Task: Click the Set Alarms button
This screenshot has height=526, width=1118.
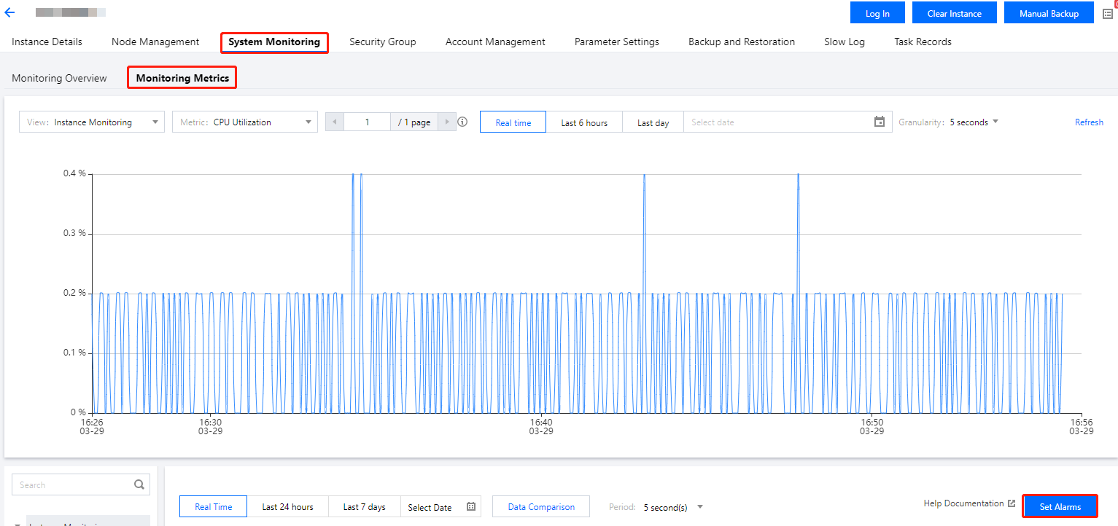Action: (1060, 506)
